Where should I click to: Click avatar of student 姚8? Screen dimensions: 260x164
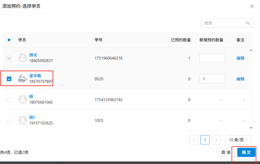(x=23, y=120)
